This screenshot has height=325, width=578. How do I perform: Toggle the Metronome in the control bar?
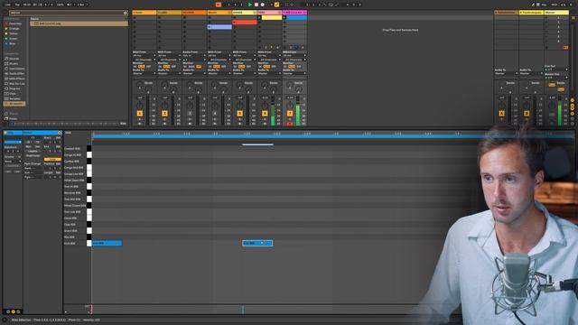coord(70,5)
